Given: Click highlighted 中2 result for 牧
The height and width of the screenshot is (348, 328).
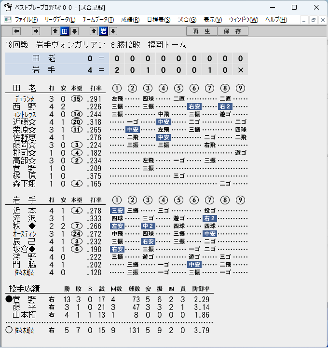Looking at the screenshot, I should pyautogui.click(x=148, y=226).
